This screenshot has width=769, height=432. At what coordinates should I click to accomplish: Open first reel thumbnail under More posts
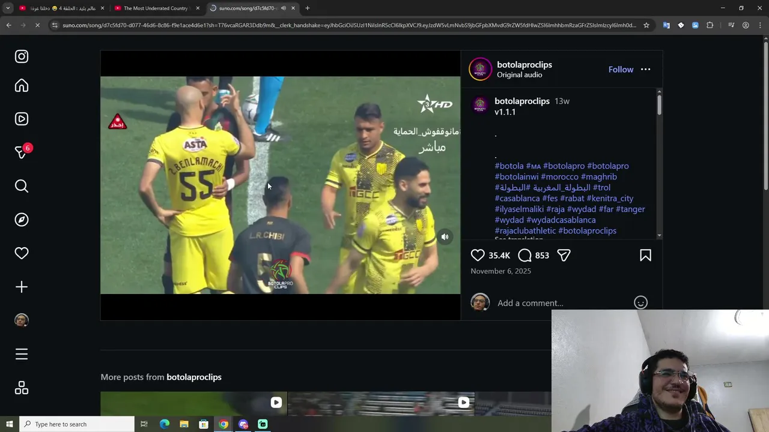point(193,404)
